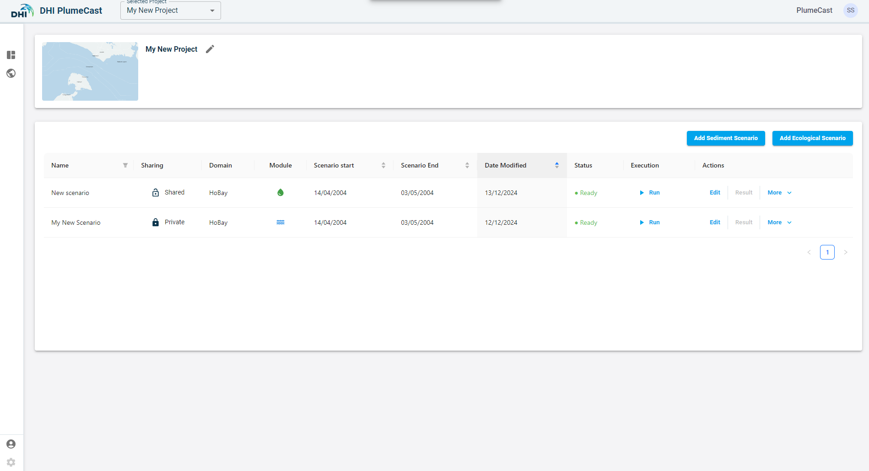Viewport: 869px width, 471px height.
Task: Sort by Scenario start column header
Action: click(383, 165)
